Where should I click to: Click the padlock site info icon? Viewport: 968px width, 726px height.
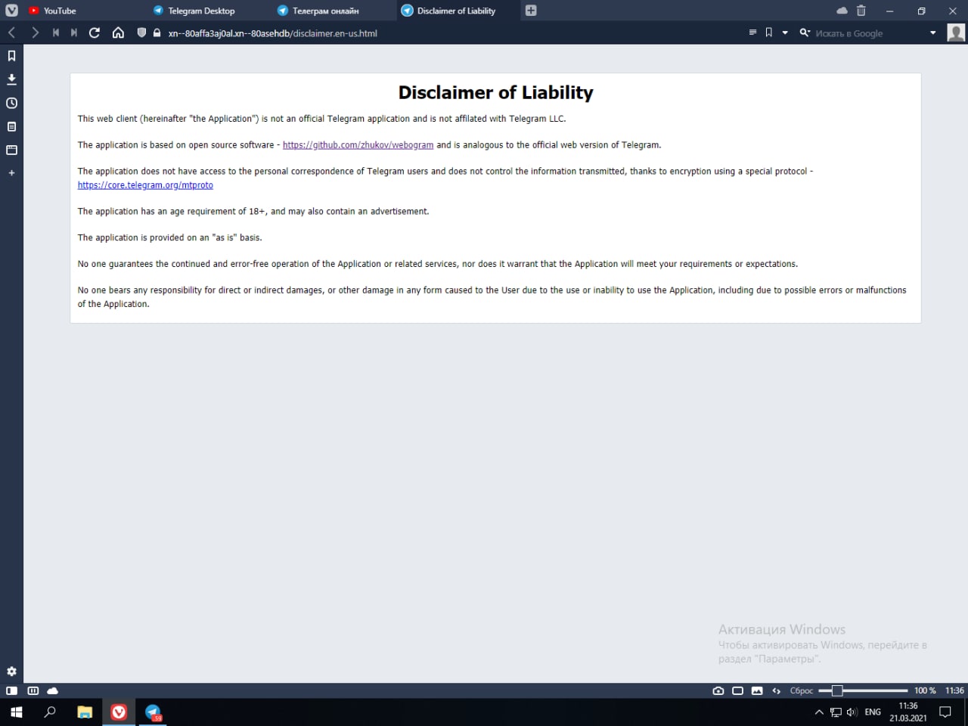point(157,33)
